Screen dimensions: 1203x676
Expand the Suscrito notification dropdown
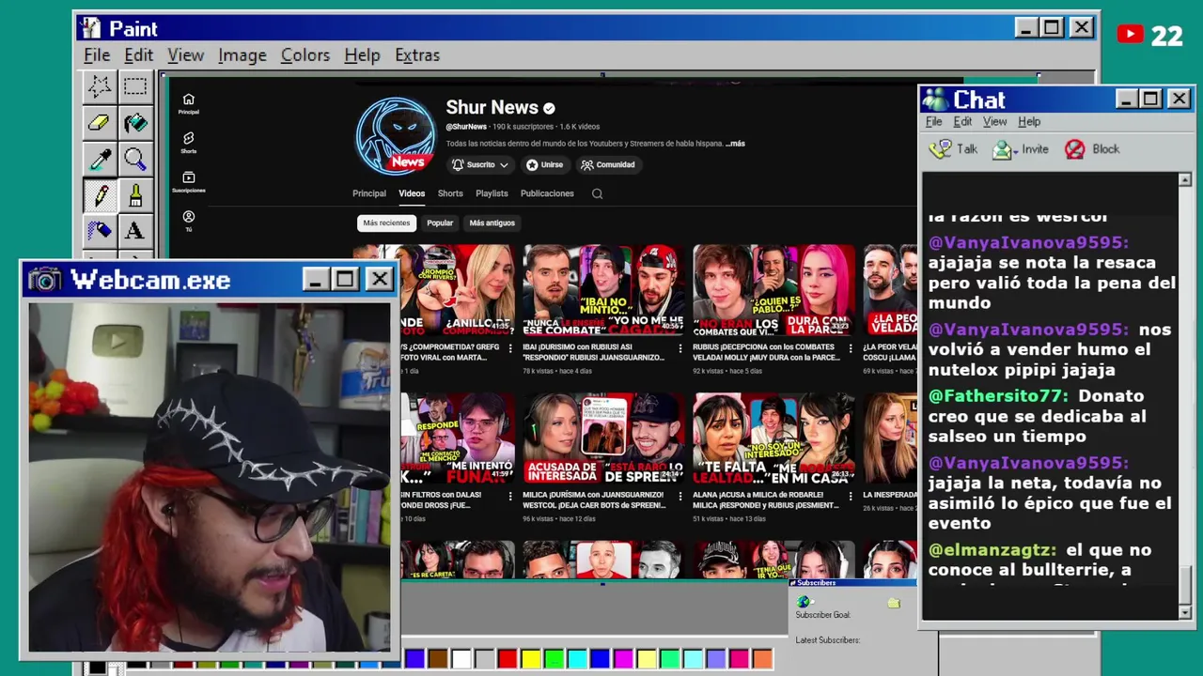pos(480,164)
